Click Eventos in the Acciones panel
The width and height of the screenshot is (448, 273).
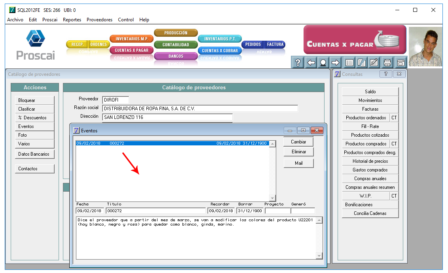click(34, 126)
